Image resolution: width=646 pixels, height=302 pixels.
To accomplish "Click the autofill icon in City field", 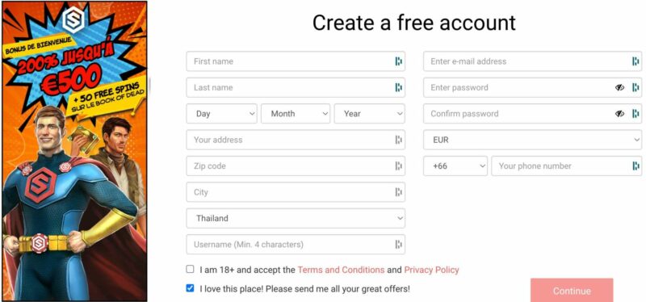I will pos(398,192).
